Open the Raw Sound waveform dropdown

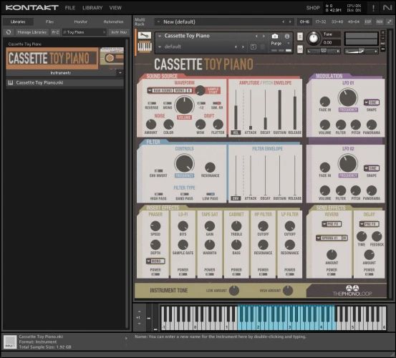170,90
